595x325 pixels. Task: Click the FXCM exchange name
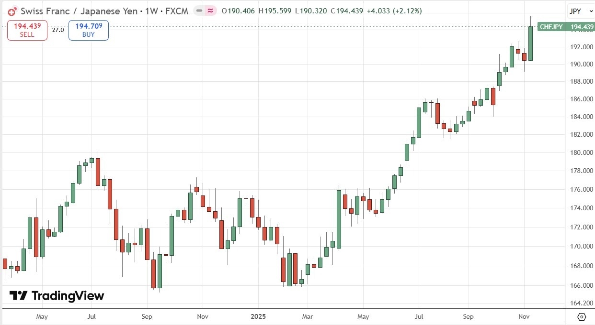point(178,11)
